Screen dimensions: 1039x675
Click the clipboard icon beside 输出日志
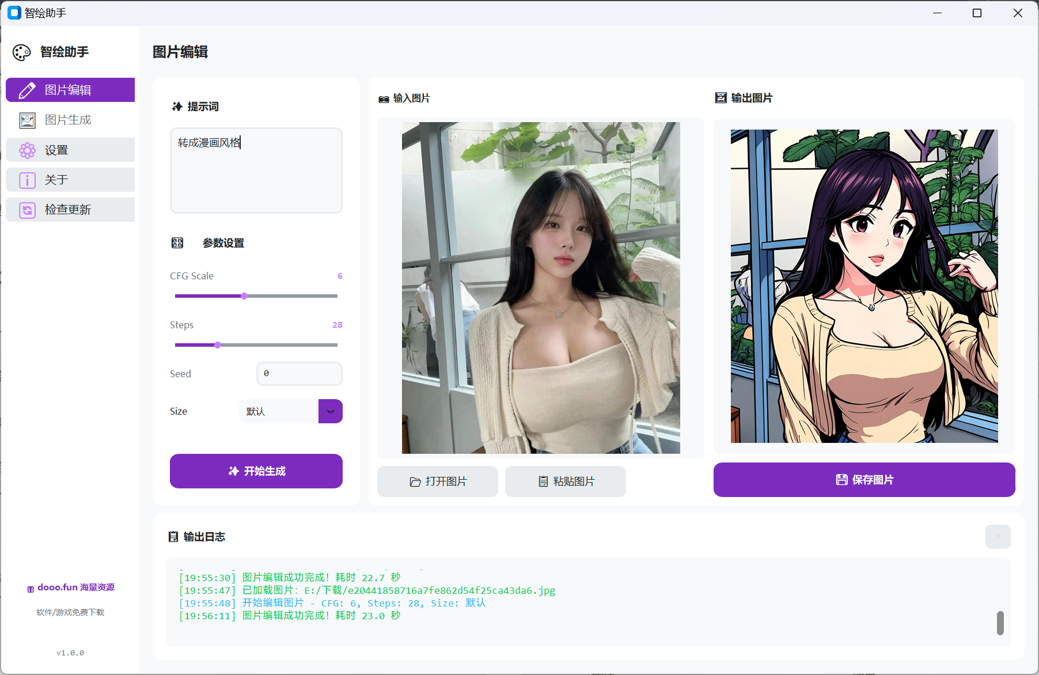click(x=173, y=537)
